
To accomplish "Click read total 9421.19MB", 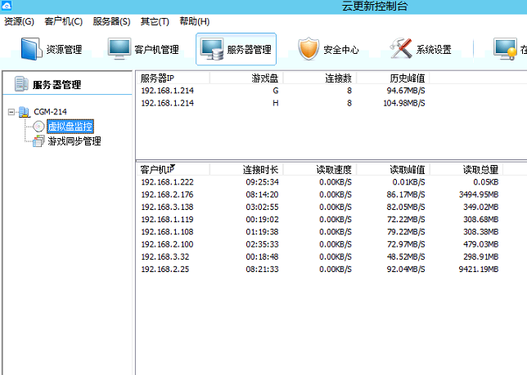I will point(479,269).
